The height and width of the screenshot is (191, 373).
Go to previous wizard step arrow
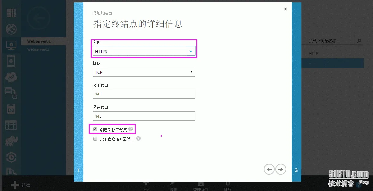coord(269,169)
